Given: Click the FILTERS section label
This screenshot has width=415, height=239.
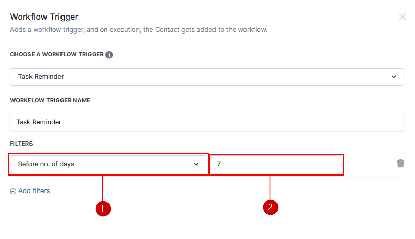Looking at the screenshot, I should 22,143.
